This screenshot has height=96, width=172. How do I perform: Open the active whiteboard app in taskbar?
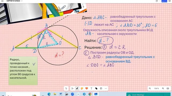[96, 94]
